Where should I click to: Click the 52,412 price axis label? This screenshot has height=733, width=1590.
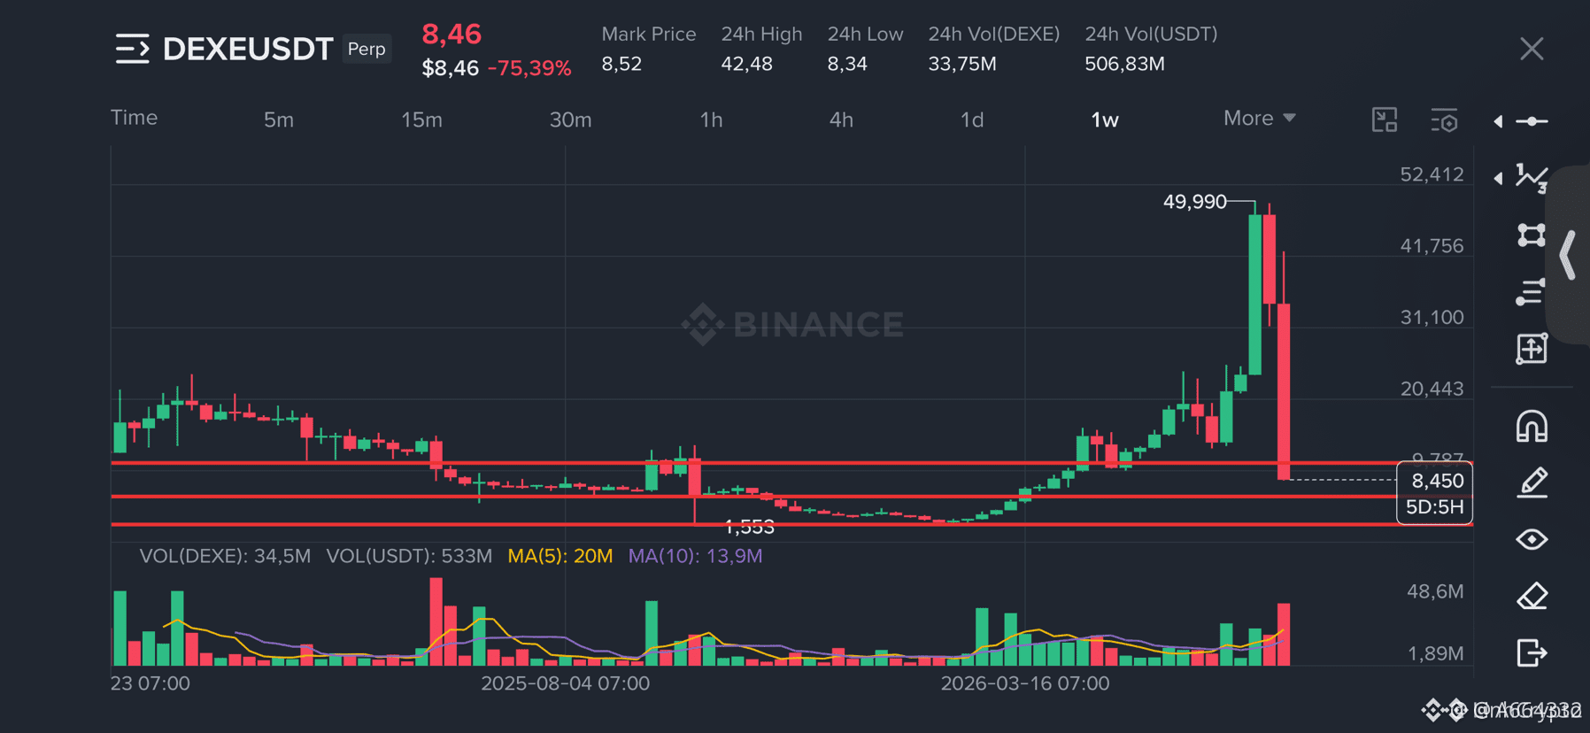(1432, 174)
